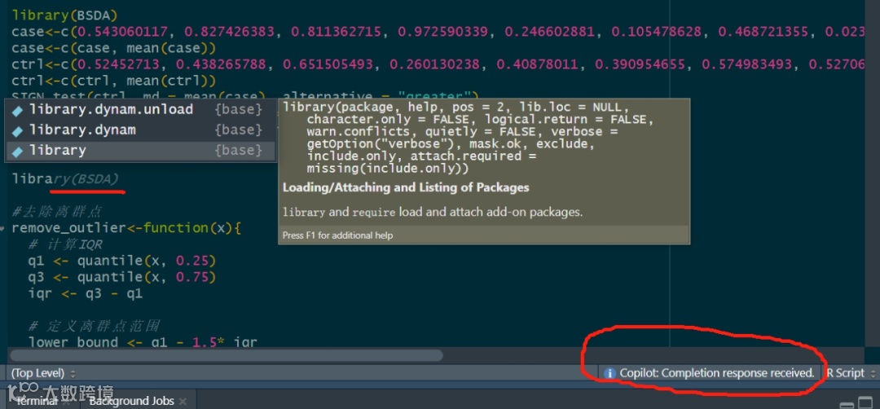This screenshot has width=880, height=409.
Task: Select library.dynam completion suggestion
Action: [x=140, y=130]
